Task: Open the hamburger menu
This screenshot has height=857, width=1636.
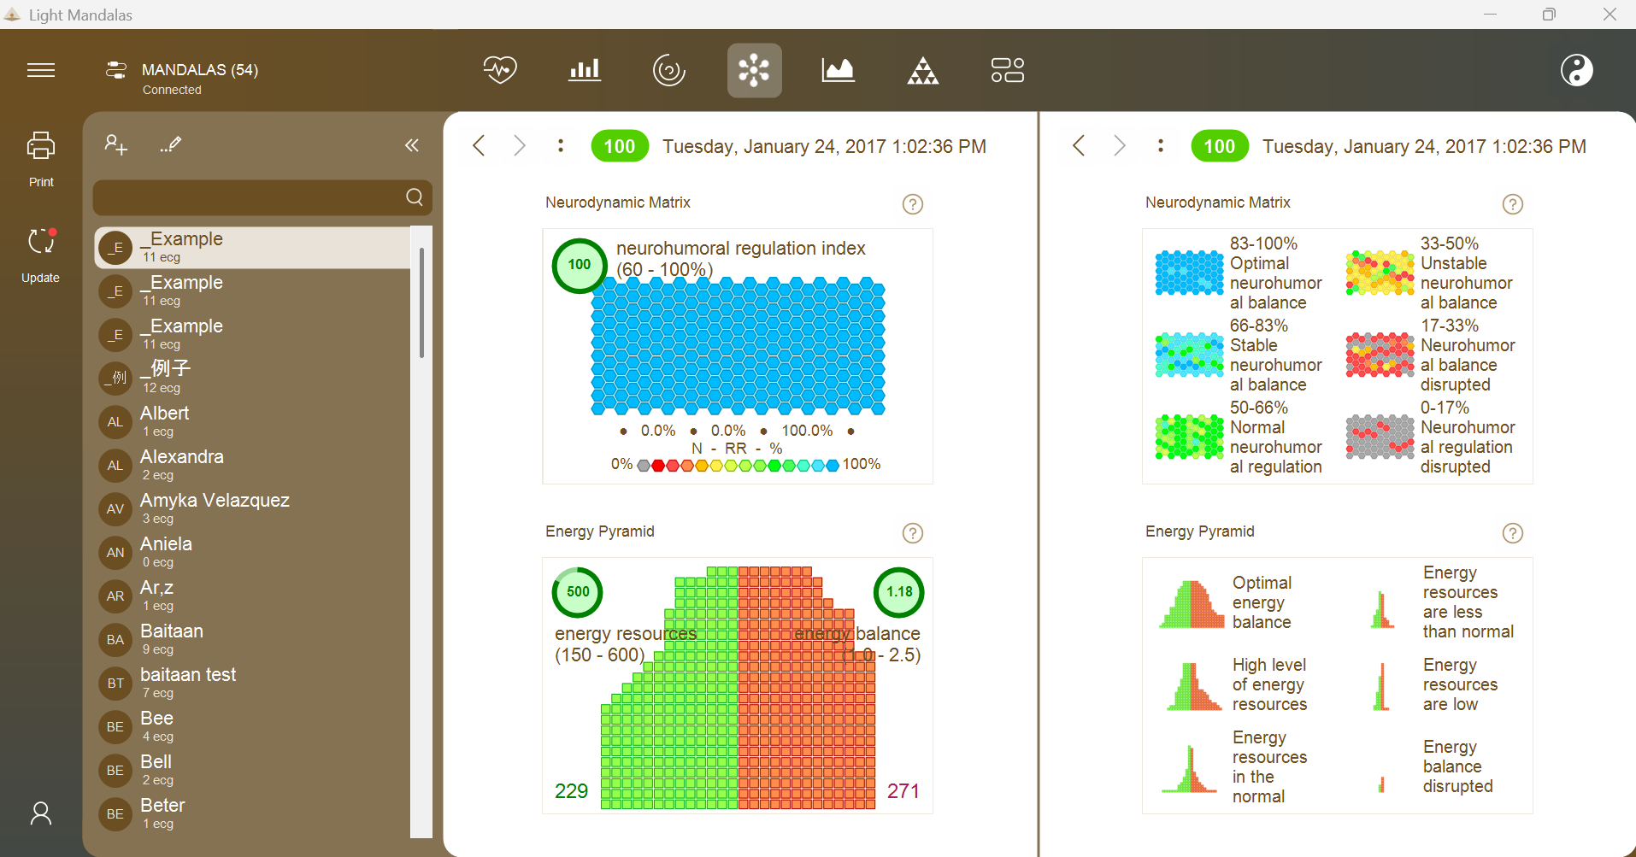Action: [x=41, y=70]
